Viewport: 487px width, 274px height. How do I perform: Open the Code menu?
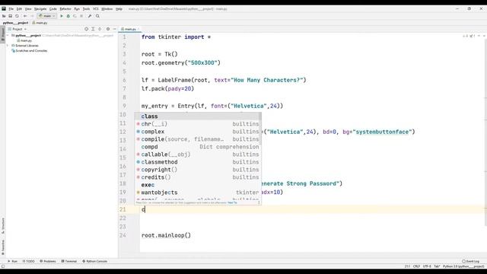click(x=53, y=9)
